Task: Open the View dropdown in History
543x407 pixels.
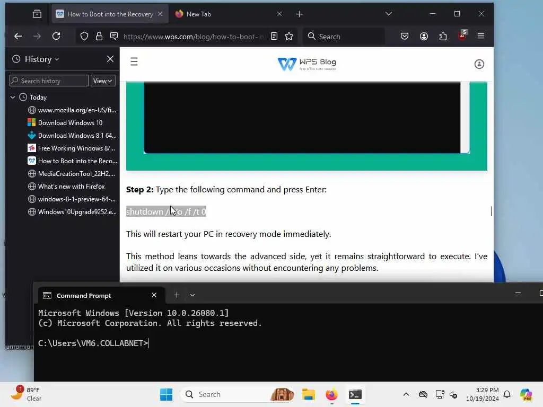Action: tap(103, 81)
